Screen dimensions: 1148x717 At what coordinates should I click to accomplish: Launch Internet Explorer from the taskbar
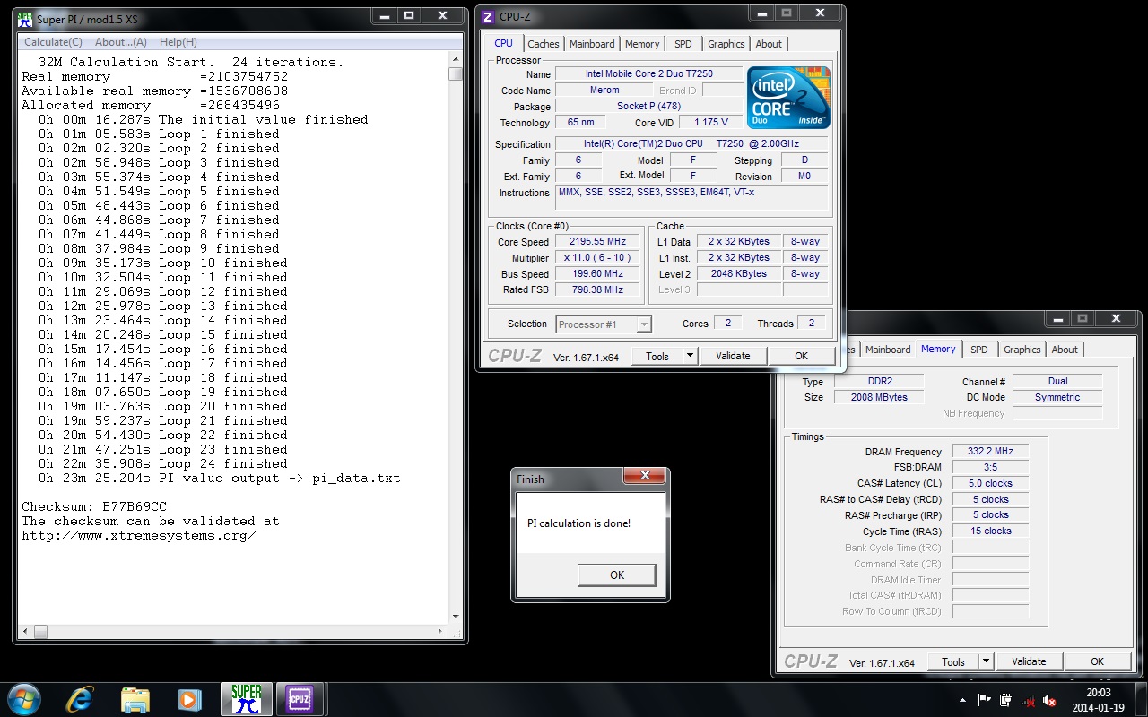81,699
